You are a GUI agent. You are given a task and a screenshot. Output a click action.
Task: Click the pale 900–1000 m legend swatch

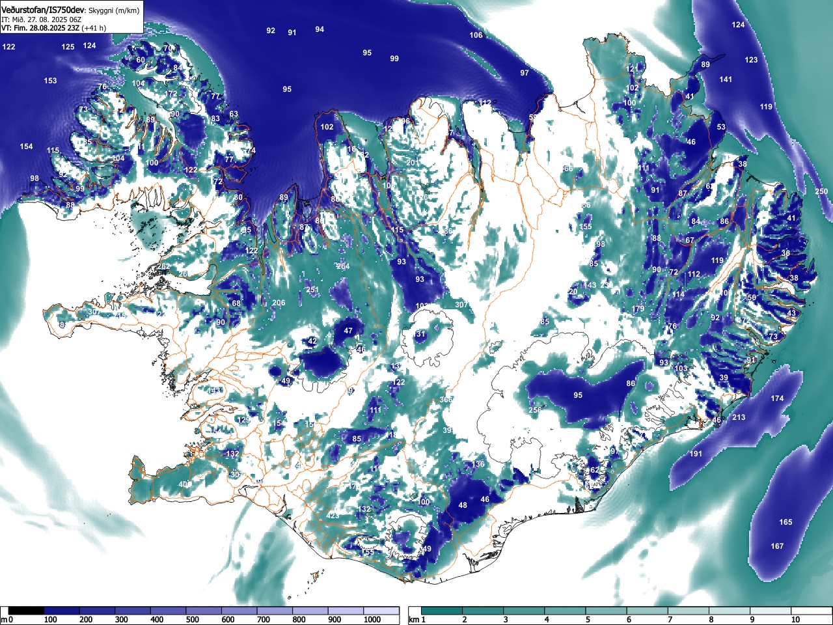pyautogui.click(x=346, y=611)
